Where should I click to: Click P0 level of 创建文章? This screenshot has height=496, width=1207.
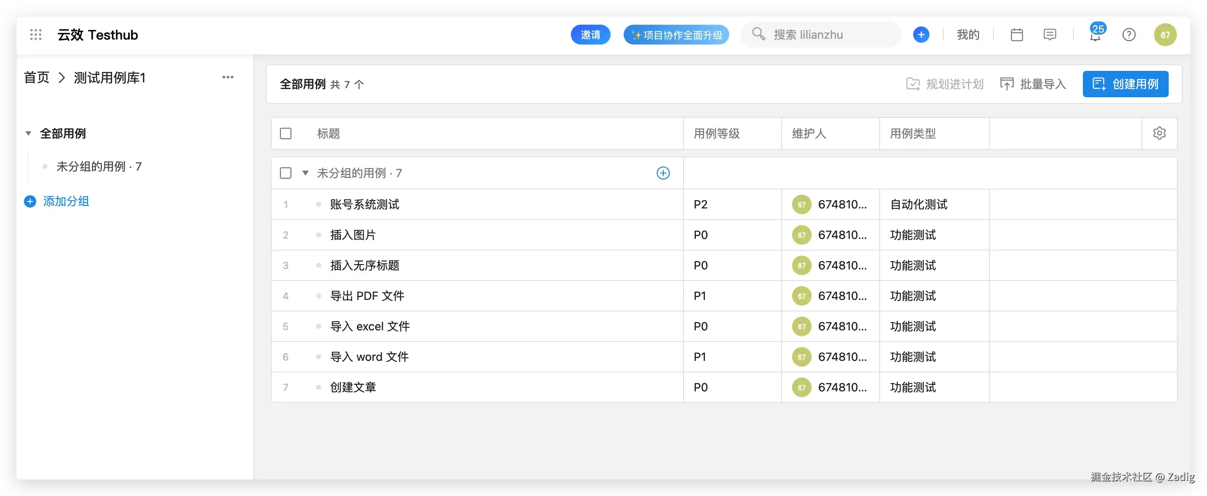click(700, 387)
